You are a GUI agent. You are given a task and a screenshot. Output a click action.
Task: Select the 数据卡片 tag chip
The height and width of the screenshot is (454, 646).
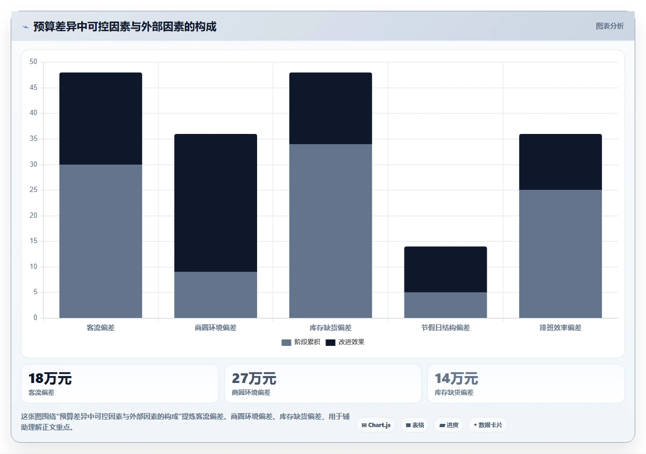[x=488, y=425]
